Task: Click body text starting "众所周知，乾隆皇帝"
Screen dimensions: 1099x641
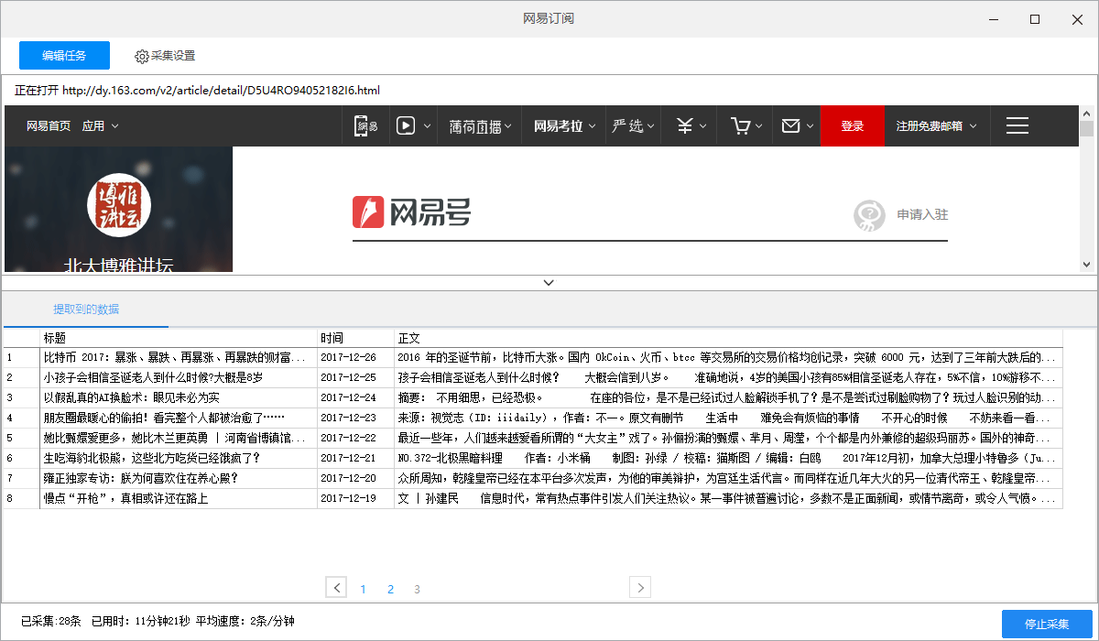Action: 728,478
